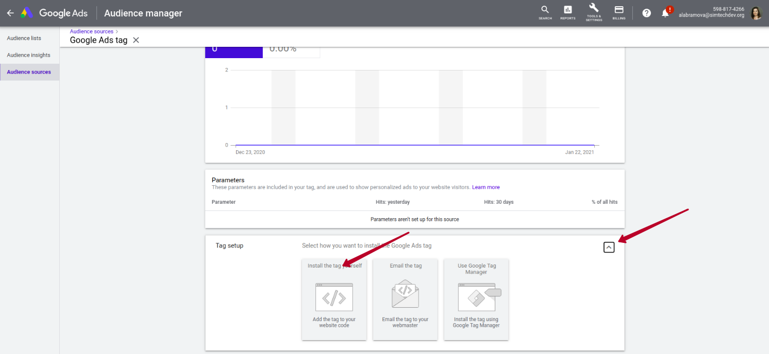769x354 pixels.
Task: Click the Google Ads tag page heading
Action: 98,40
